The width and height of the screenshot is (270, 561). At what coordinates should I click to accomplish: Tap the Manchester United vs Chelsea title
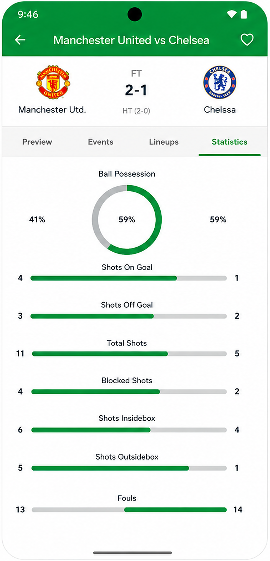click(x=131, y=40)
